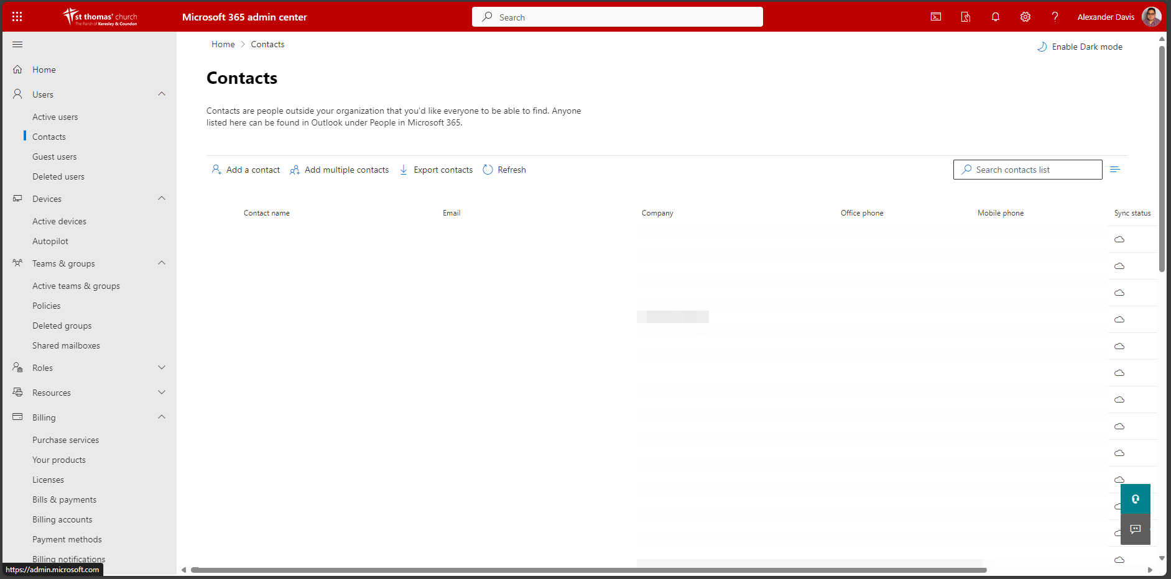Click the feedback chat floating button
Image resolution: width=1171 pixels, height=579 pixels.
[x=1136, y=529]
